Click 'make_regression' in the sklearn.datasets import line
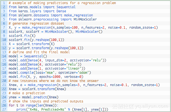 (78, 15)
